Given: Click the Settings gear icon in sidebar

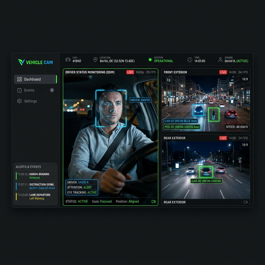Looking at the screenshot, I should (19, 101).
